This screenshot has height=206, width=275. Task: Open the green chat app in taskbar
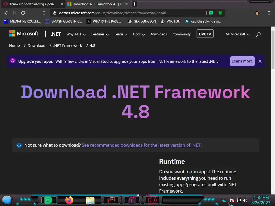(x=48, y=200)
